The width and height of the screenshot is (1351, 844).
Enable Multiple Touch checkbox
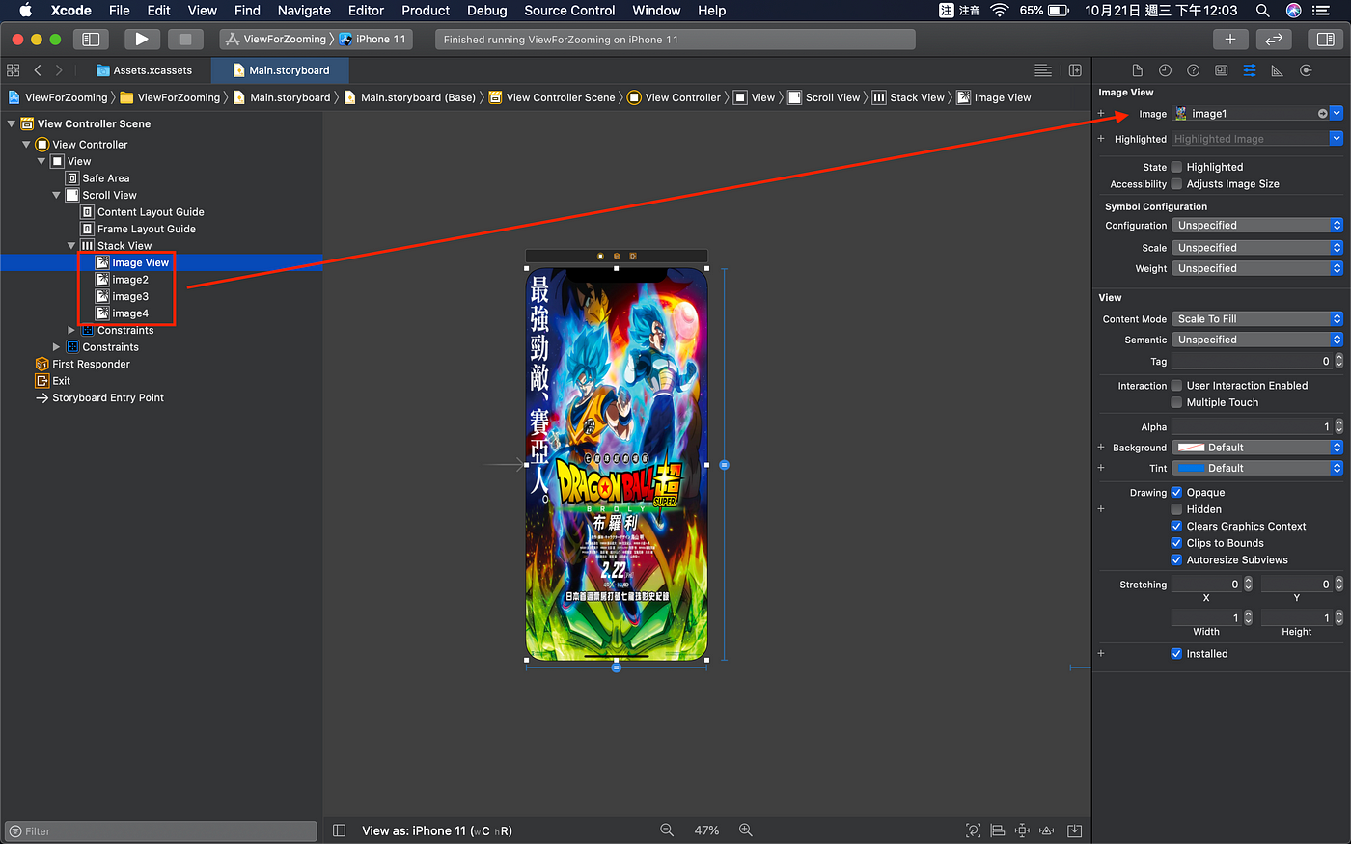tap(1176, 402)
